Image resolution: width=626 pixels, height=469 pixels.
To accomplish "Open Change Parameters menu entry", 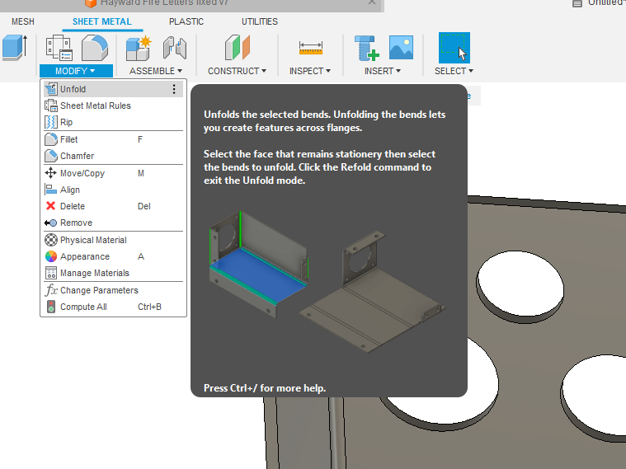I will [113, 290].
